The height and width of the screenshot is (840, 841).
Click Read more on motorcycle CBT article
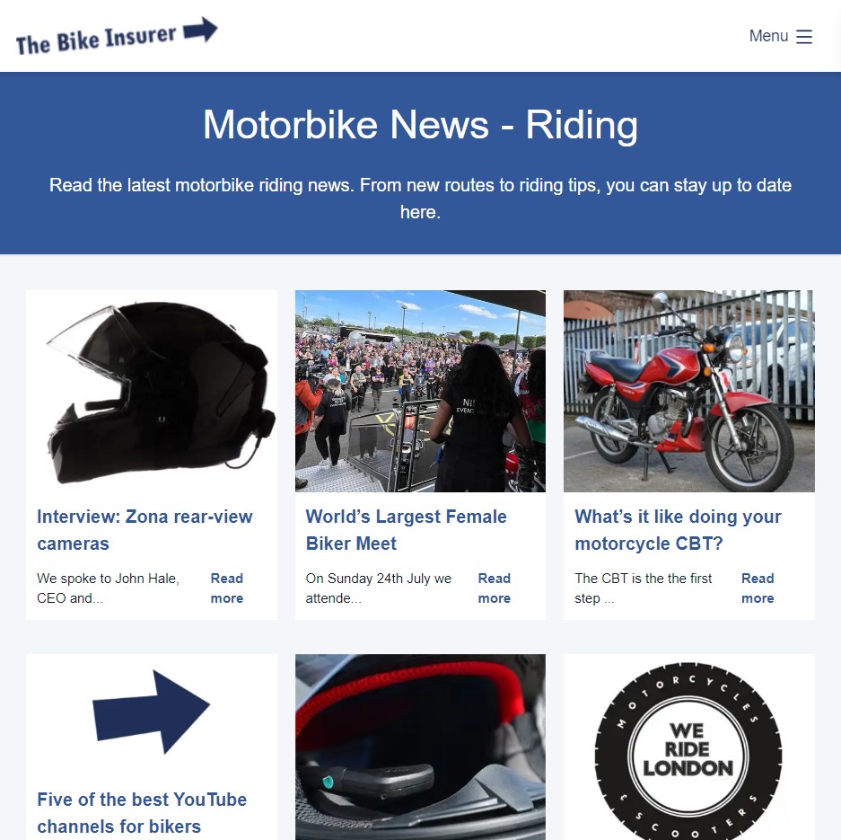pos(758,588)
